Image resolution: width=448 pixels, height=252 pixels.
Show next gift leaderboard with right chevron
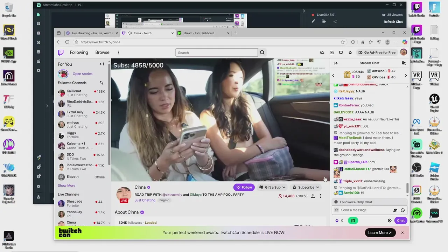pos(406,75)
